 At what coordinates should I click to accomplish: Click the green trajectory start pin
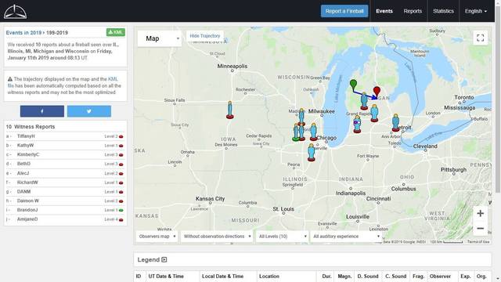click(x=353, y=85)
